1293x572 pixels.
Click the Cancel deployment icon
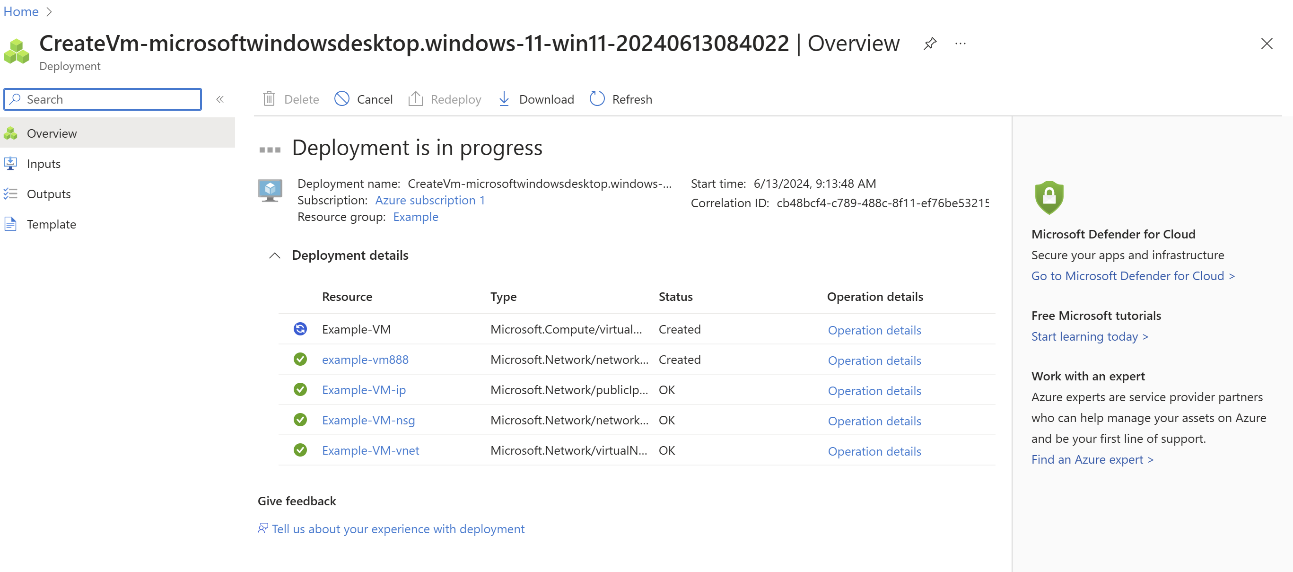342,99
